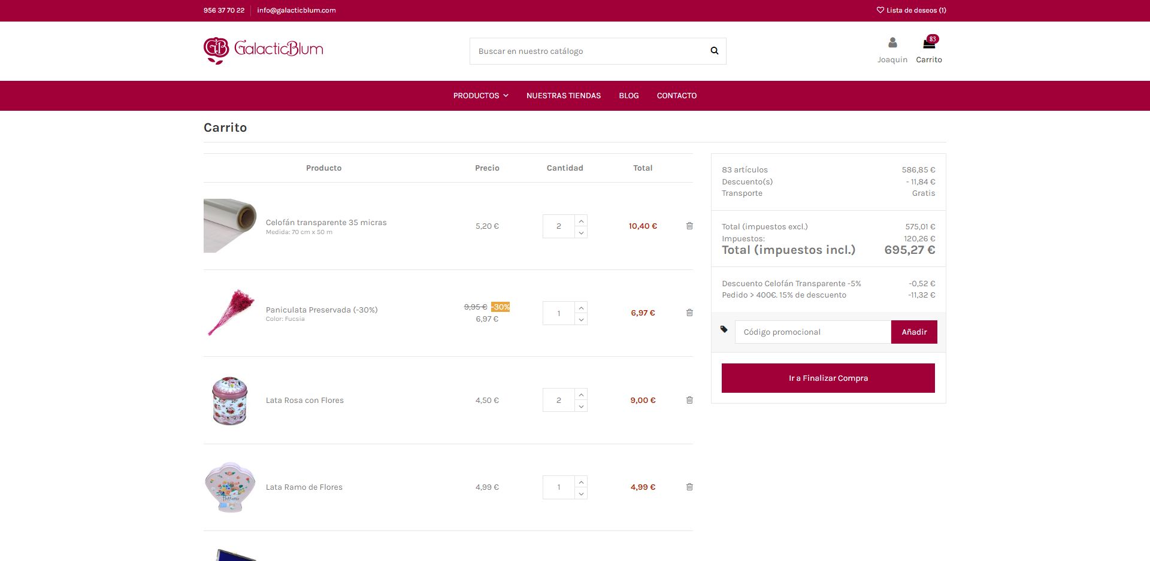The image size is (1150, 561).
Task: Click the -30% discount badge
Action: (500, 307)
